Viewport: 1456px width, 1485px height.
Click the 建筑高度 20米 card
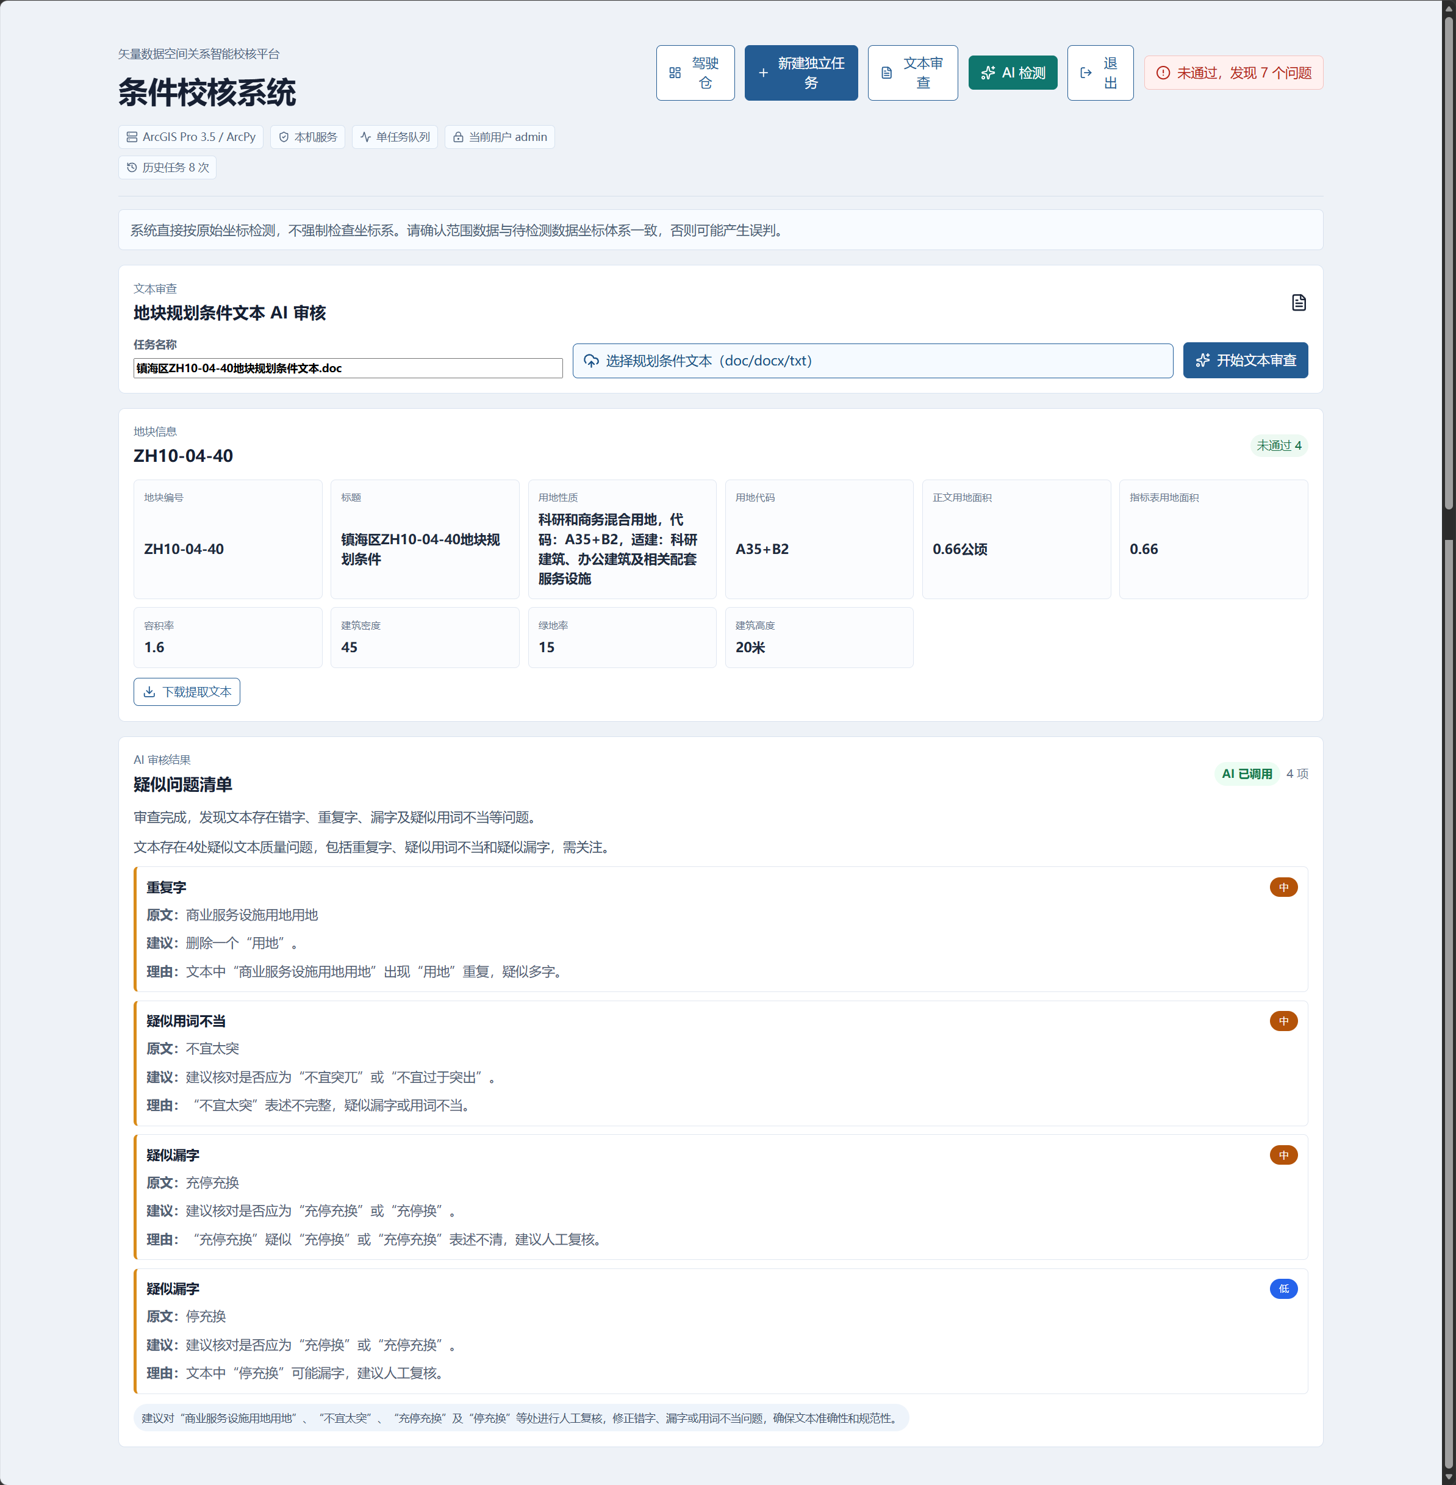pyautogui.click(x=819, y=638)
